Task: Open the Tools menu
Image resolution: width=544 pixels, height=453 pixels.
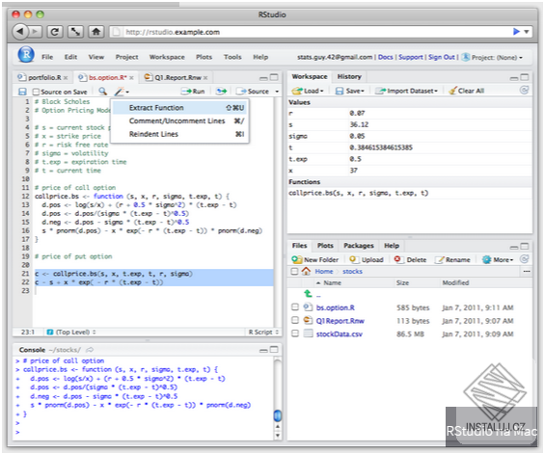Action: [232, 57]
